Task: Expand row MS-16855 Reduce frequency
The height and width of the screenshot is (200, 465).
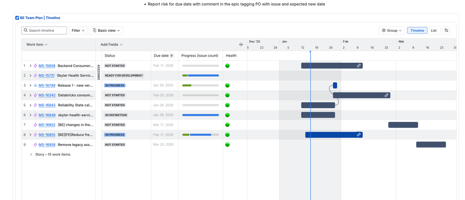Action: [x=30, y=135]
